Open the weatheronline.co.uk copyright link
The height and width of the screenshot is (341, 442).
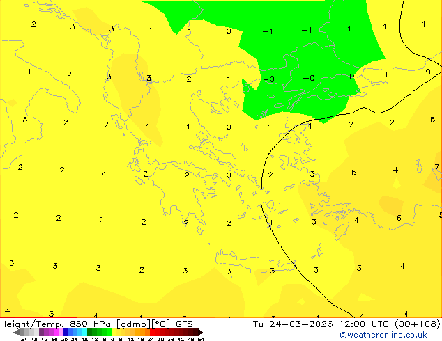pos(383,335)
